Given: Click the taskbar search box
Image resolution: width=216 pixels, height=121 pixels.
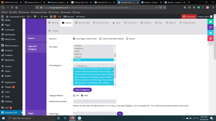Looking at the screenshot, I should point(31,118).
